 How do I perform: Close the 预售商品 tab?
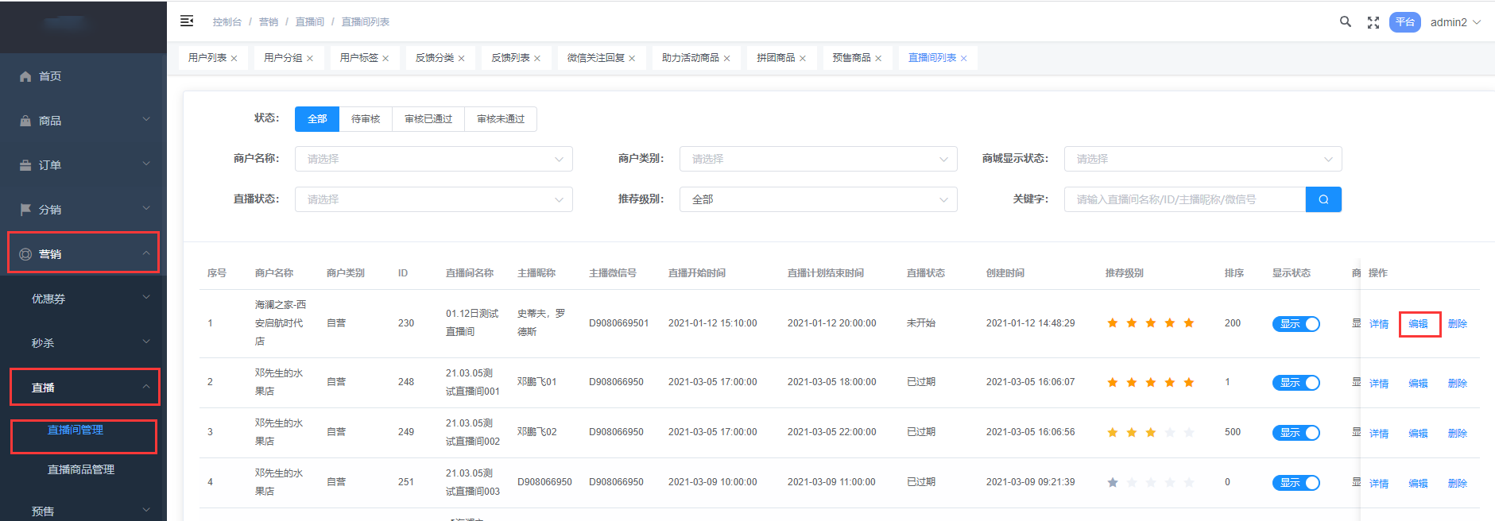(x=878, y=59)
